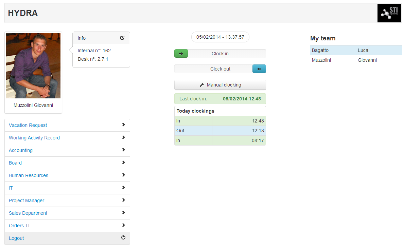Open the Project Manager section
This screenshot has width=404, height=249.
(27, 200)
